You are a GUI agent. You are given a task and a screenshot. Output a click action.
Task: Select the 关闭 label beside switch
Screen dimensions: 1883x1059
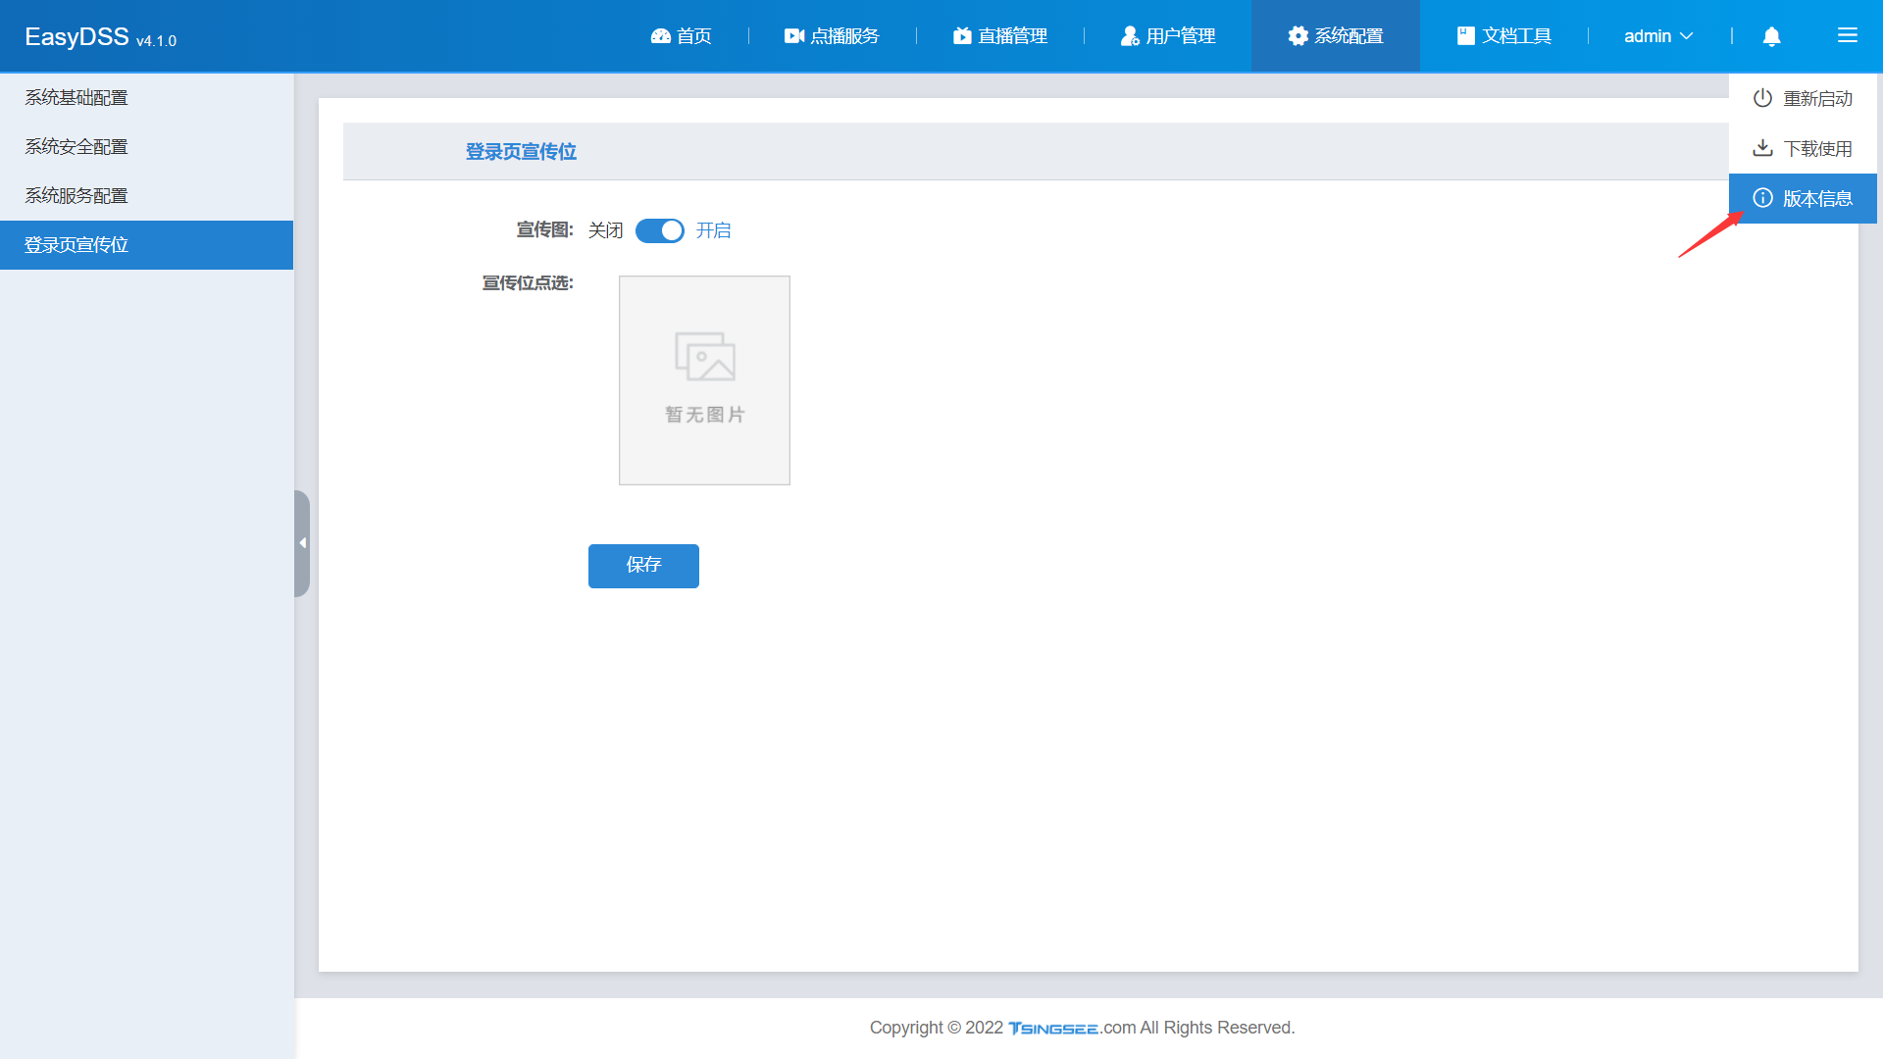click(605, 230)
